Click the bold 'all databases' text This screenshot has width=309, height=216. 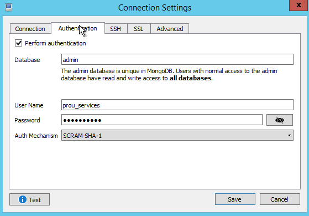(x=190, y=78)
